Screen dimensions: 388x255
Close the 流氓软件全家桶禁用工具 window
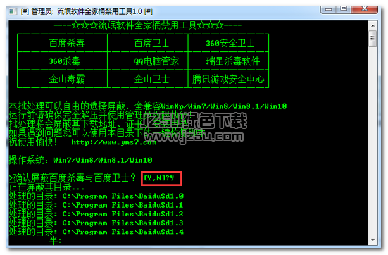point(364,9)
